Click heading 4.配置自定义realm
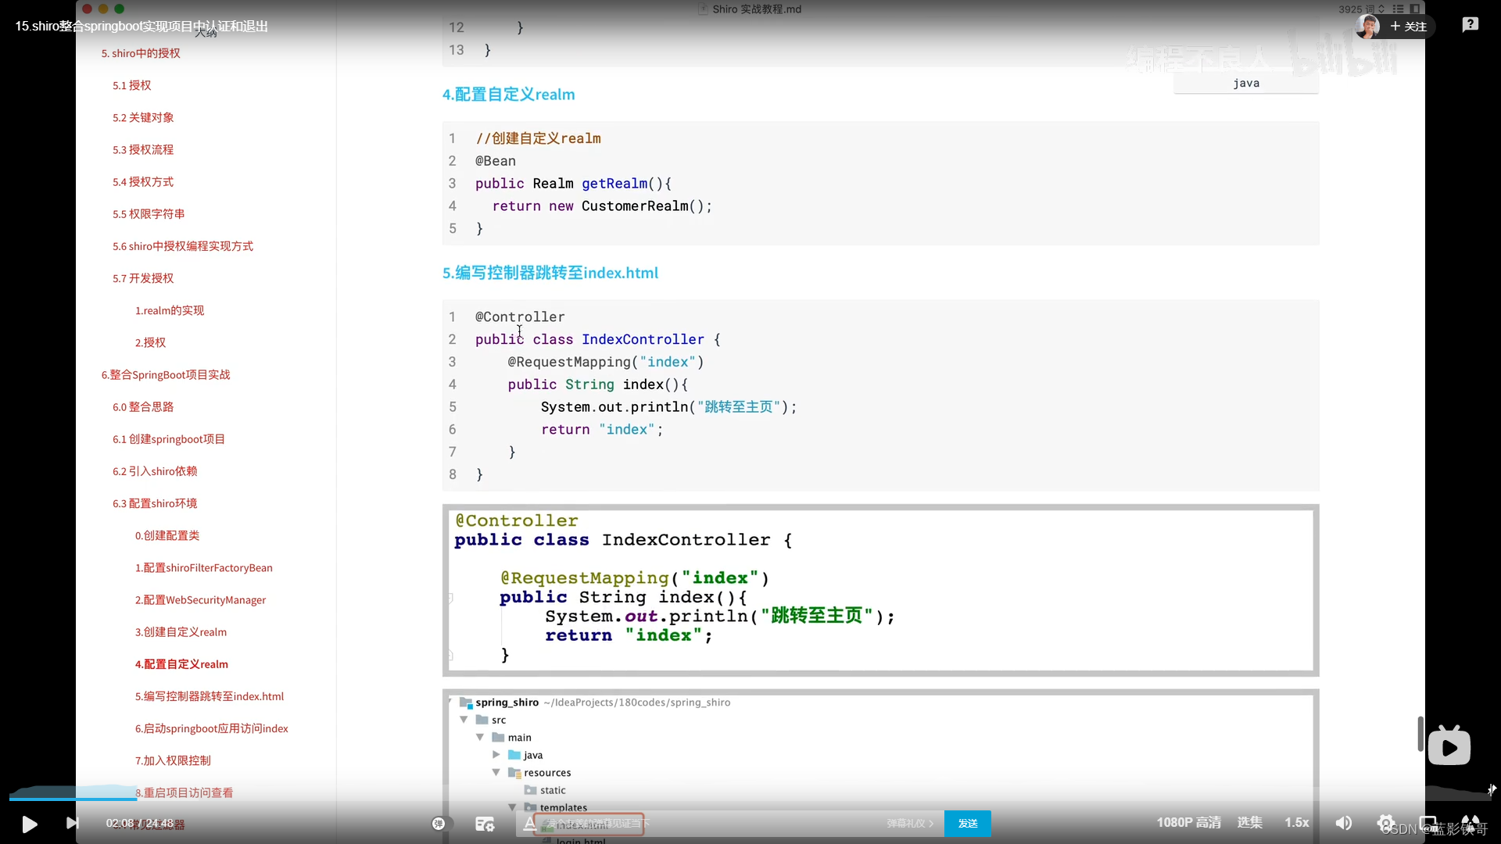Image resolution: width=1501 pixels, height=844 pixels. coord(508,94)
